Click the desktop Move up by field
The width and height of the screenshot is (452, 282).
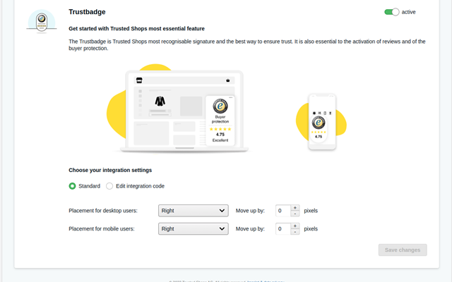tap(282, 211)
